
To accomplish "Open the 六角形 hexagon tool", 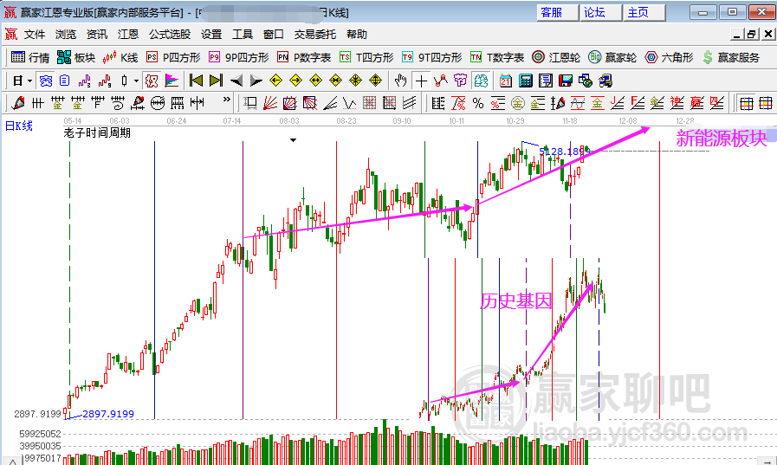I will tap(669, 57).
